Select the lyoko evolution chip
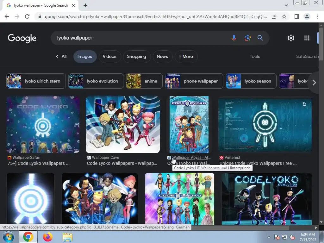324x243 pixels. click(96, 81)
